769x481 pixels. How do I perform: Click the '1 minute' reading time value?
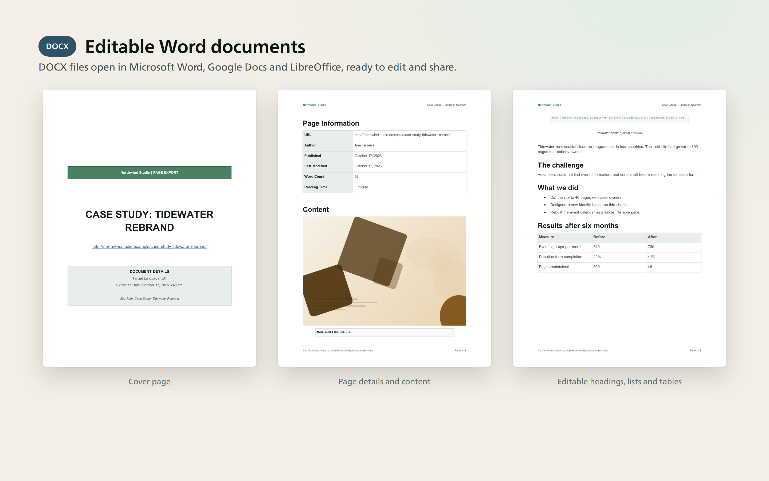tap(361, 187)
